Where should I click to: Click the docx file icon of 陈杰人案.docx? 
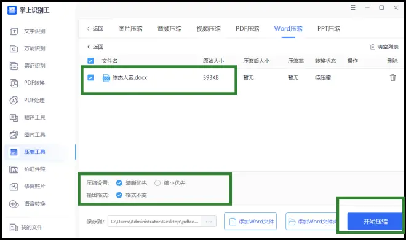pyautogui.click(x=106, y=78)
